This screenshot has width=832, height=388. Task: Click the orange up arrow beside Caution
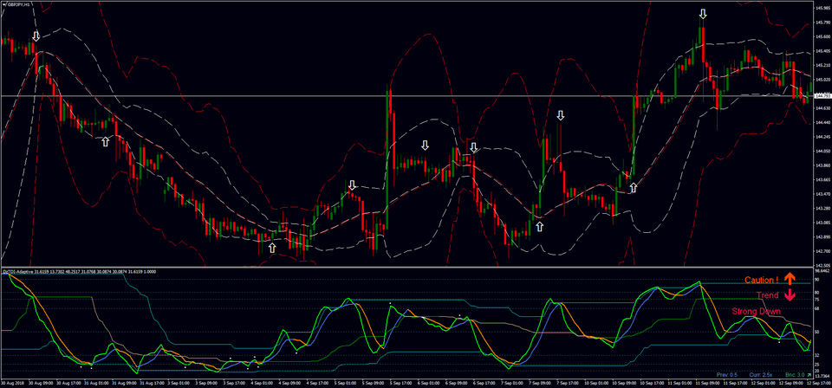click(790, 280)
